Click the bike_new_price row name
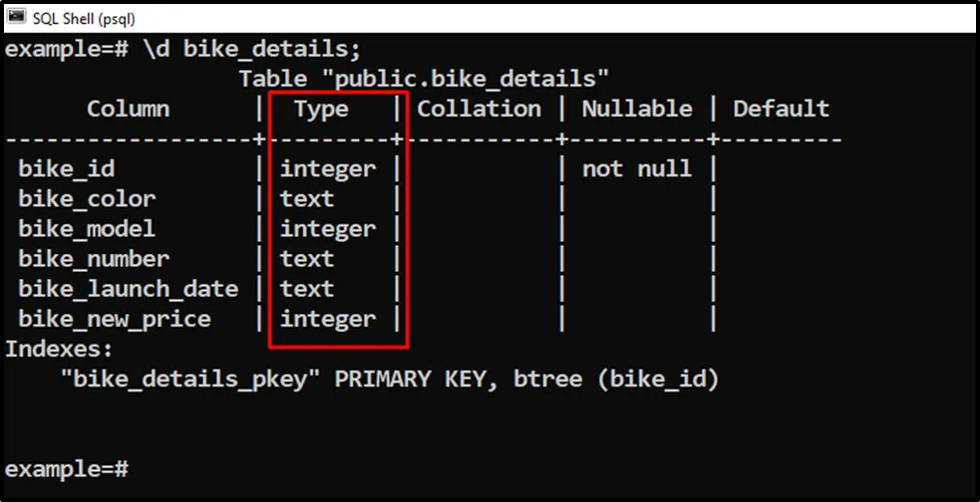Viewport: 980px width, 502px height. point(115,319)
